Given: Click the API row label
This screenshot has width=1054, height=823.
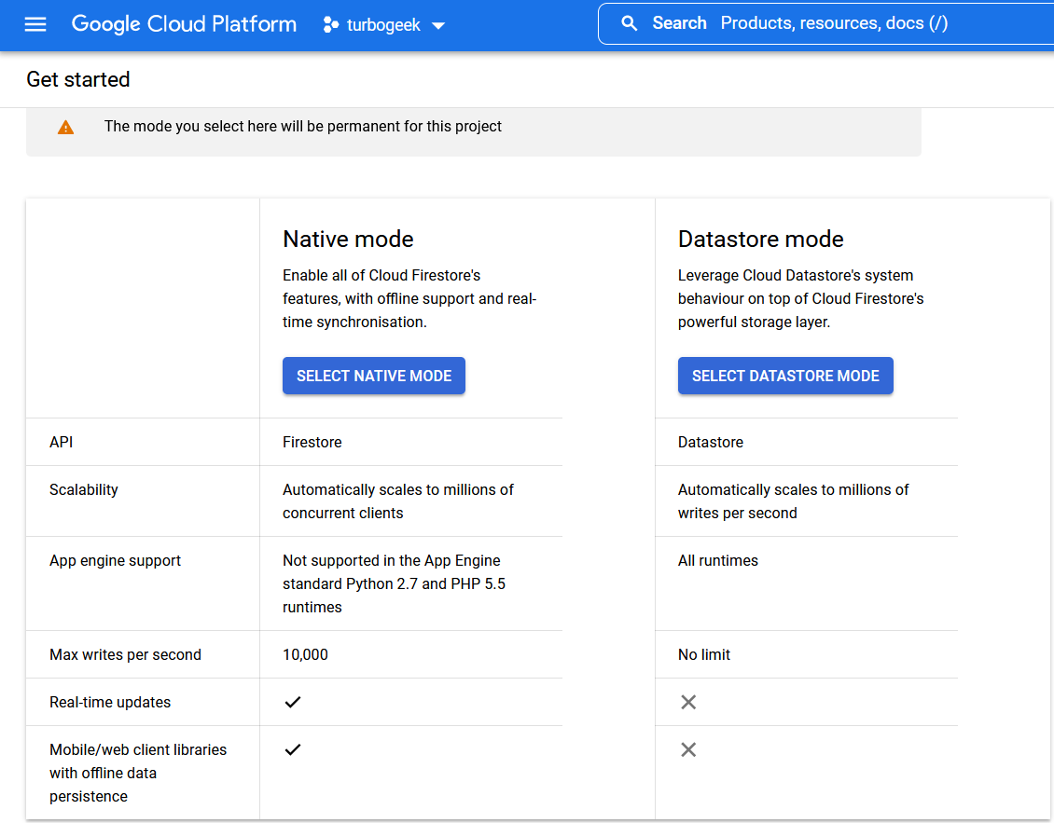Looking at the screenshot, I should click(62, 442).
